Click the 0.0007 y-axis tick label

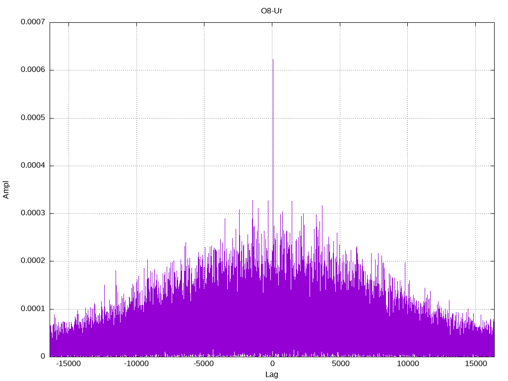[x=33, y=22]
